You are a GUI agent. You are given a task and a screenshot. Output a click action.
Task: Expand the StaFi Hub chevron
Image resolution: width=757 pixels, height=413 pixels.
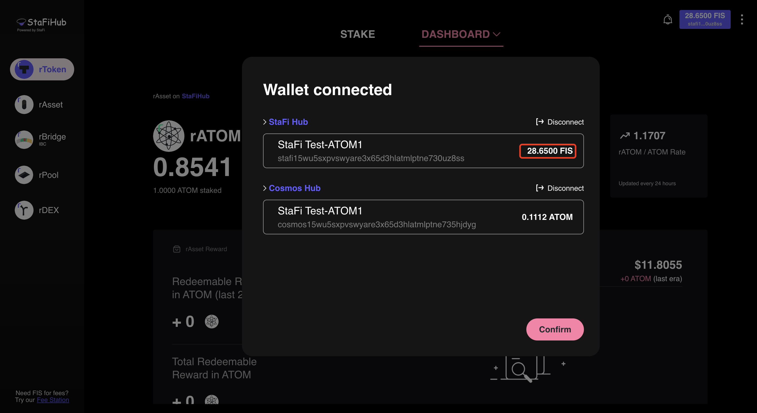(265, 122)
